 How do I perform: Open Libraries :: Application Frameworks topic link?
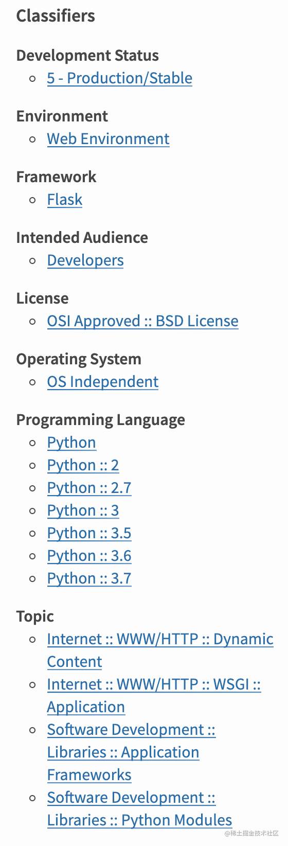[131, 752]
